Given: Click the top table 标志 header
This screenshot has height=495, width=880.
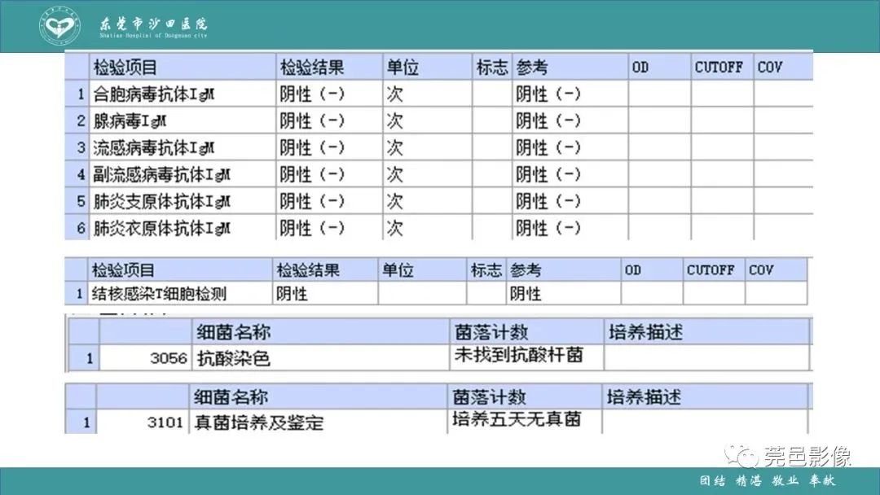Looking at the screenshot, I should pos(492,68).
